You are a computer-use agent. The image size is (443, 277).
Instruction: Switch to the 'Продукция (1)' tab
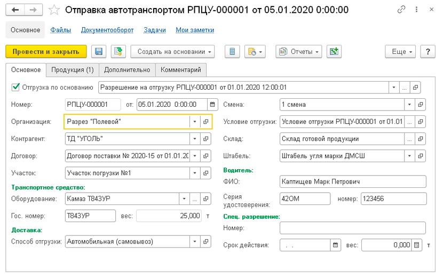[72, 70]
